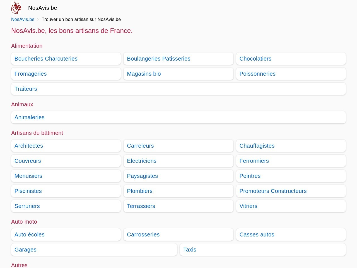Click the 'les bons artisans de France' title

(72, 31)
